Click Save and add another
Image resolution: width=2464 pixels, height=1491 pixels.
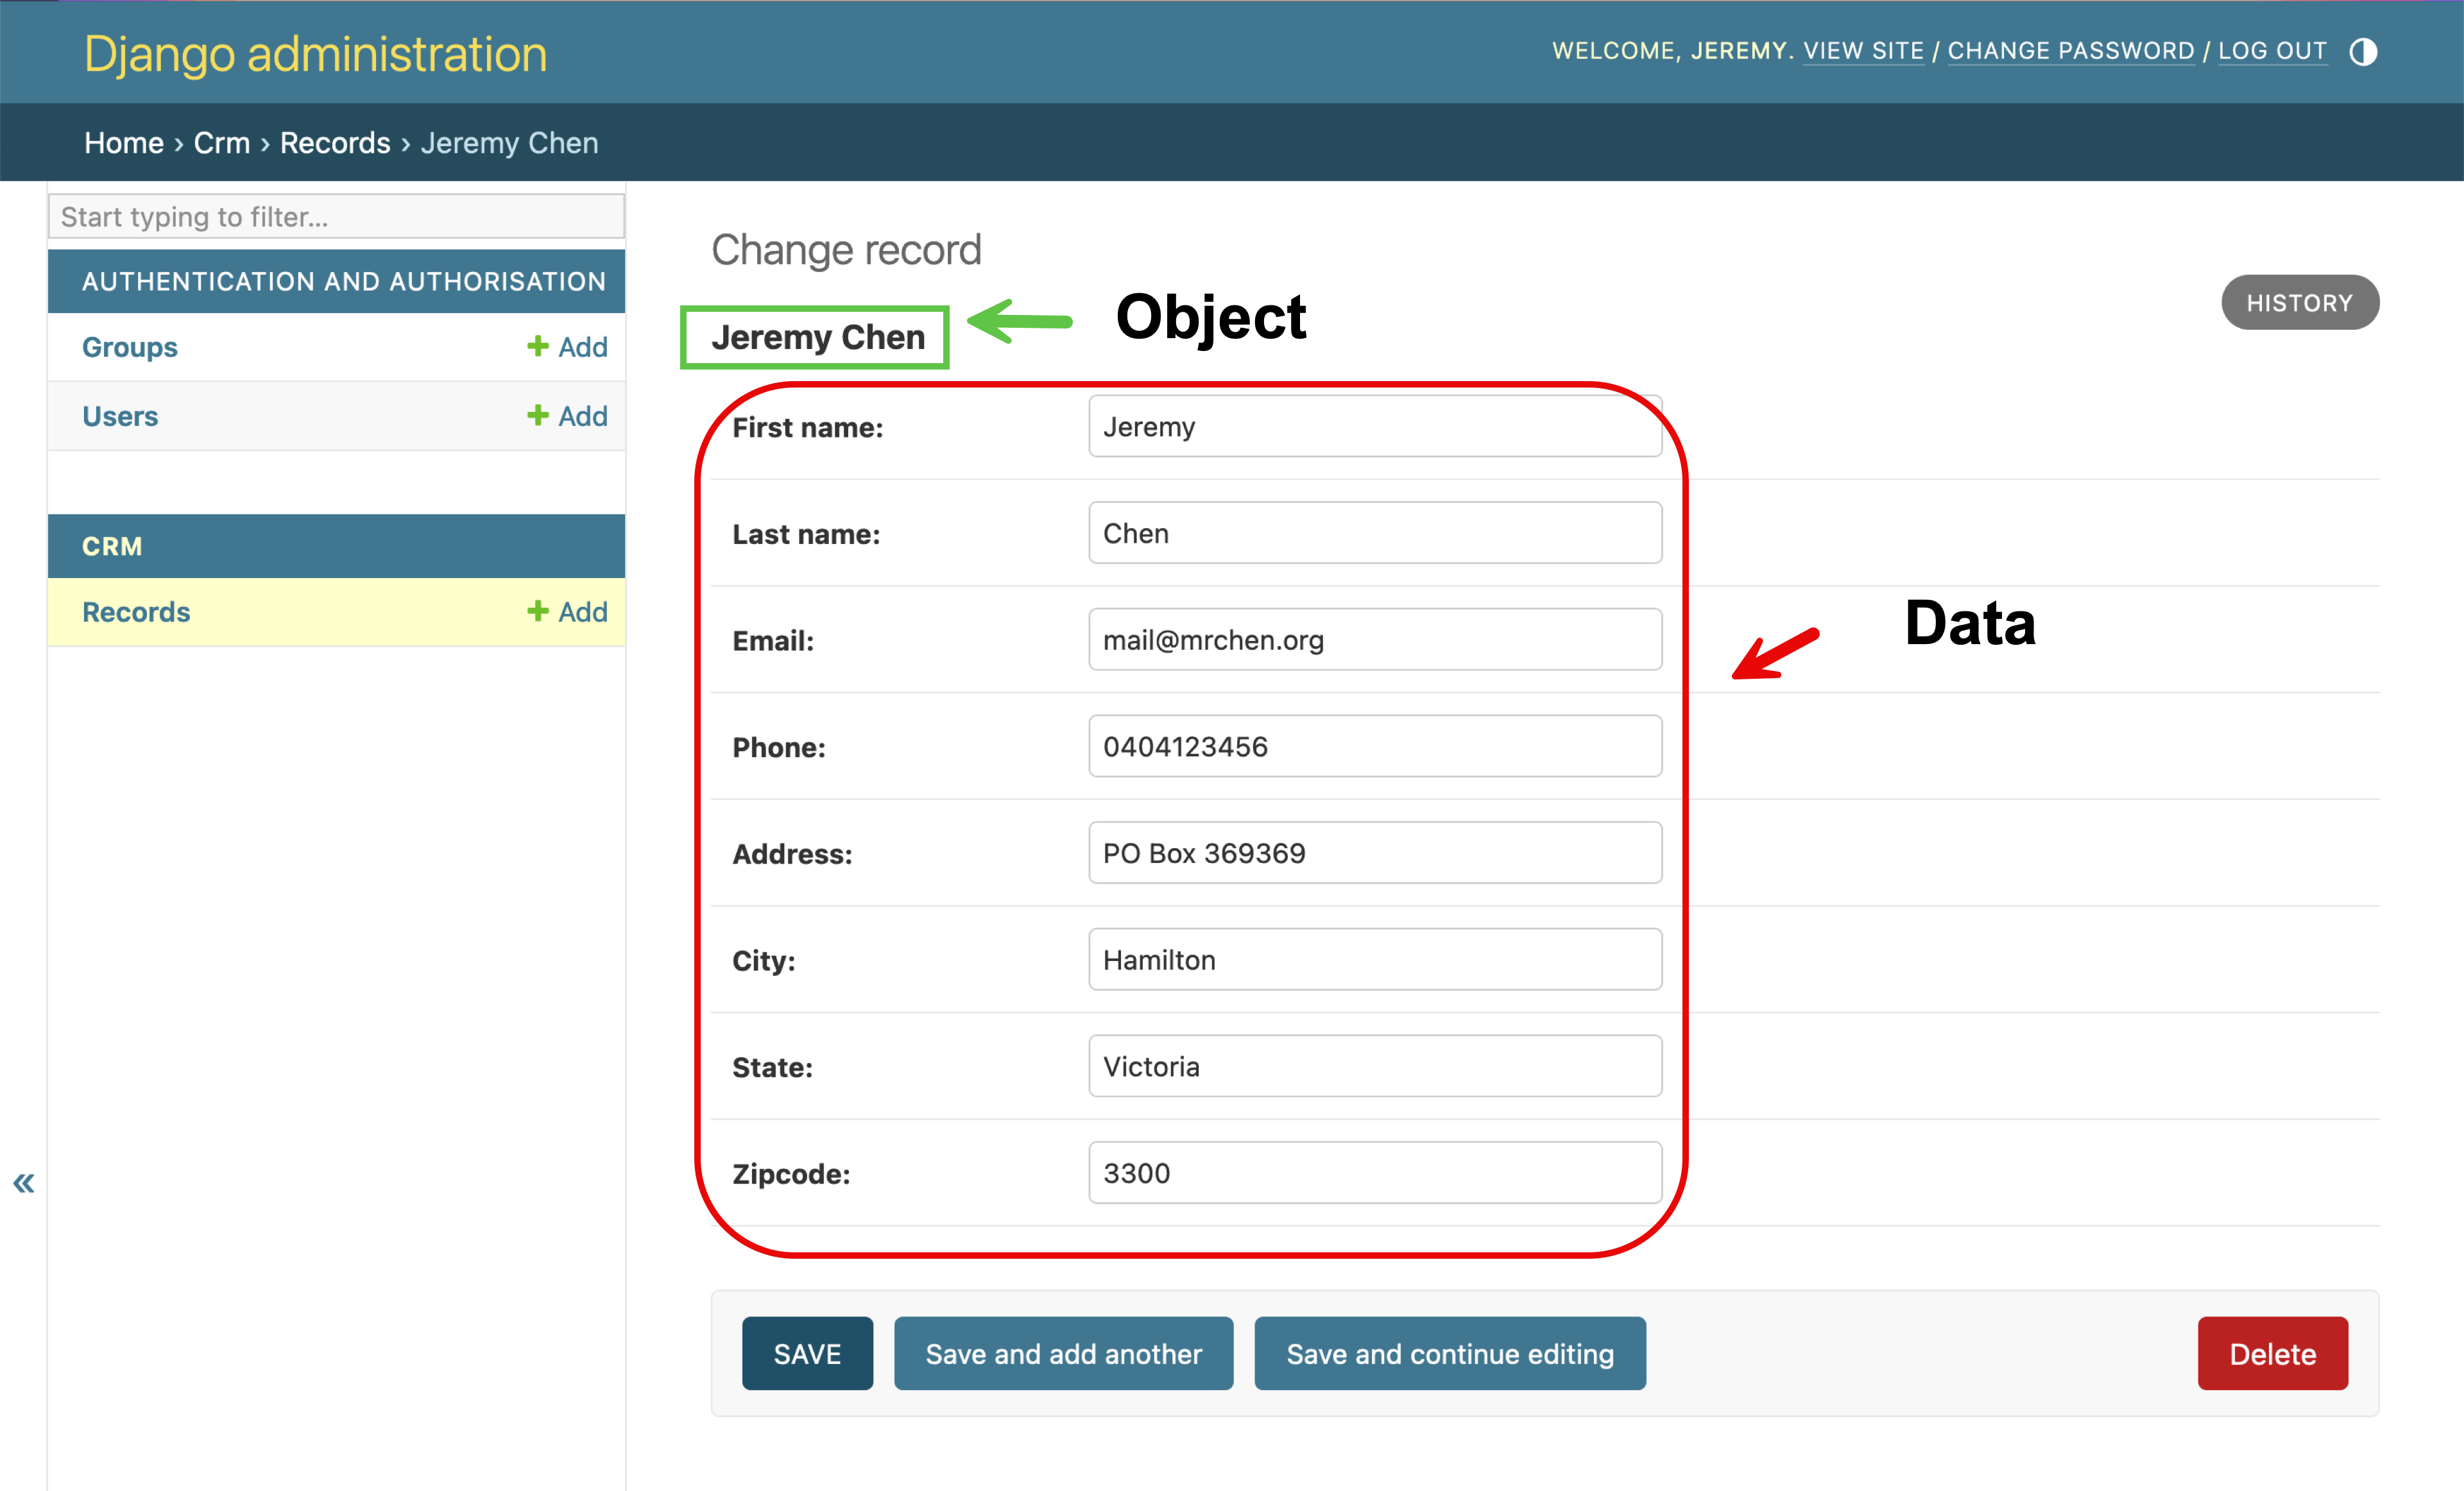(1063, 1354)
